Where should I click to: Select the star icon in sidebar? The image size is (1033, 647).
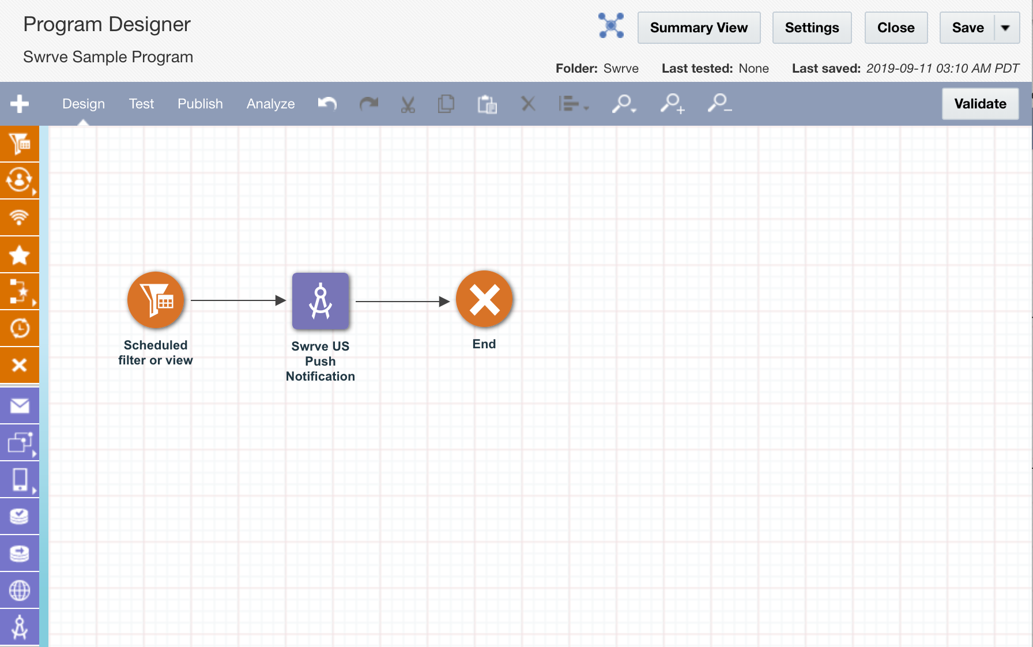[x=20, y=254]
